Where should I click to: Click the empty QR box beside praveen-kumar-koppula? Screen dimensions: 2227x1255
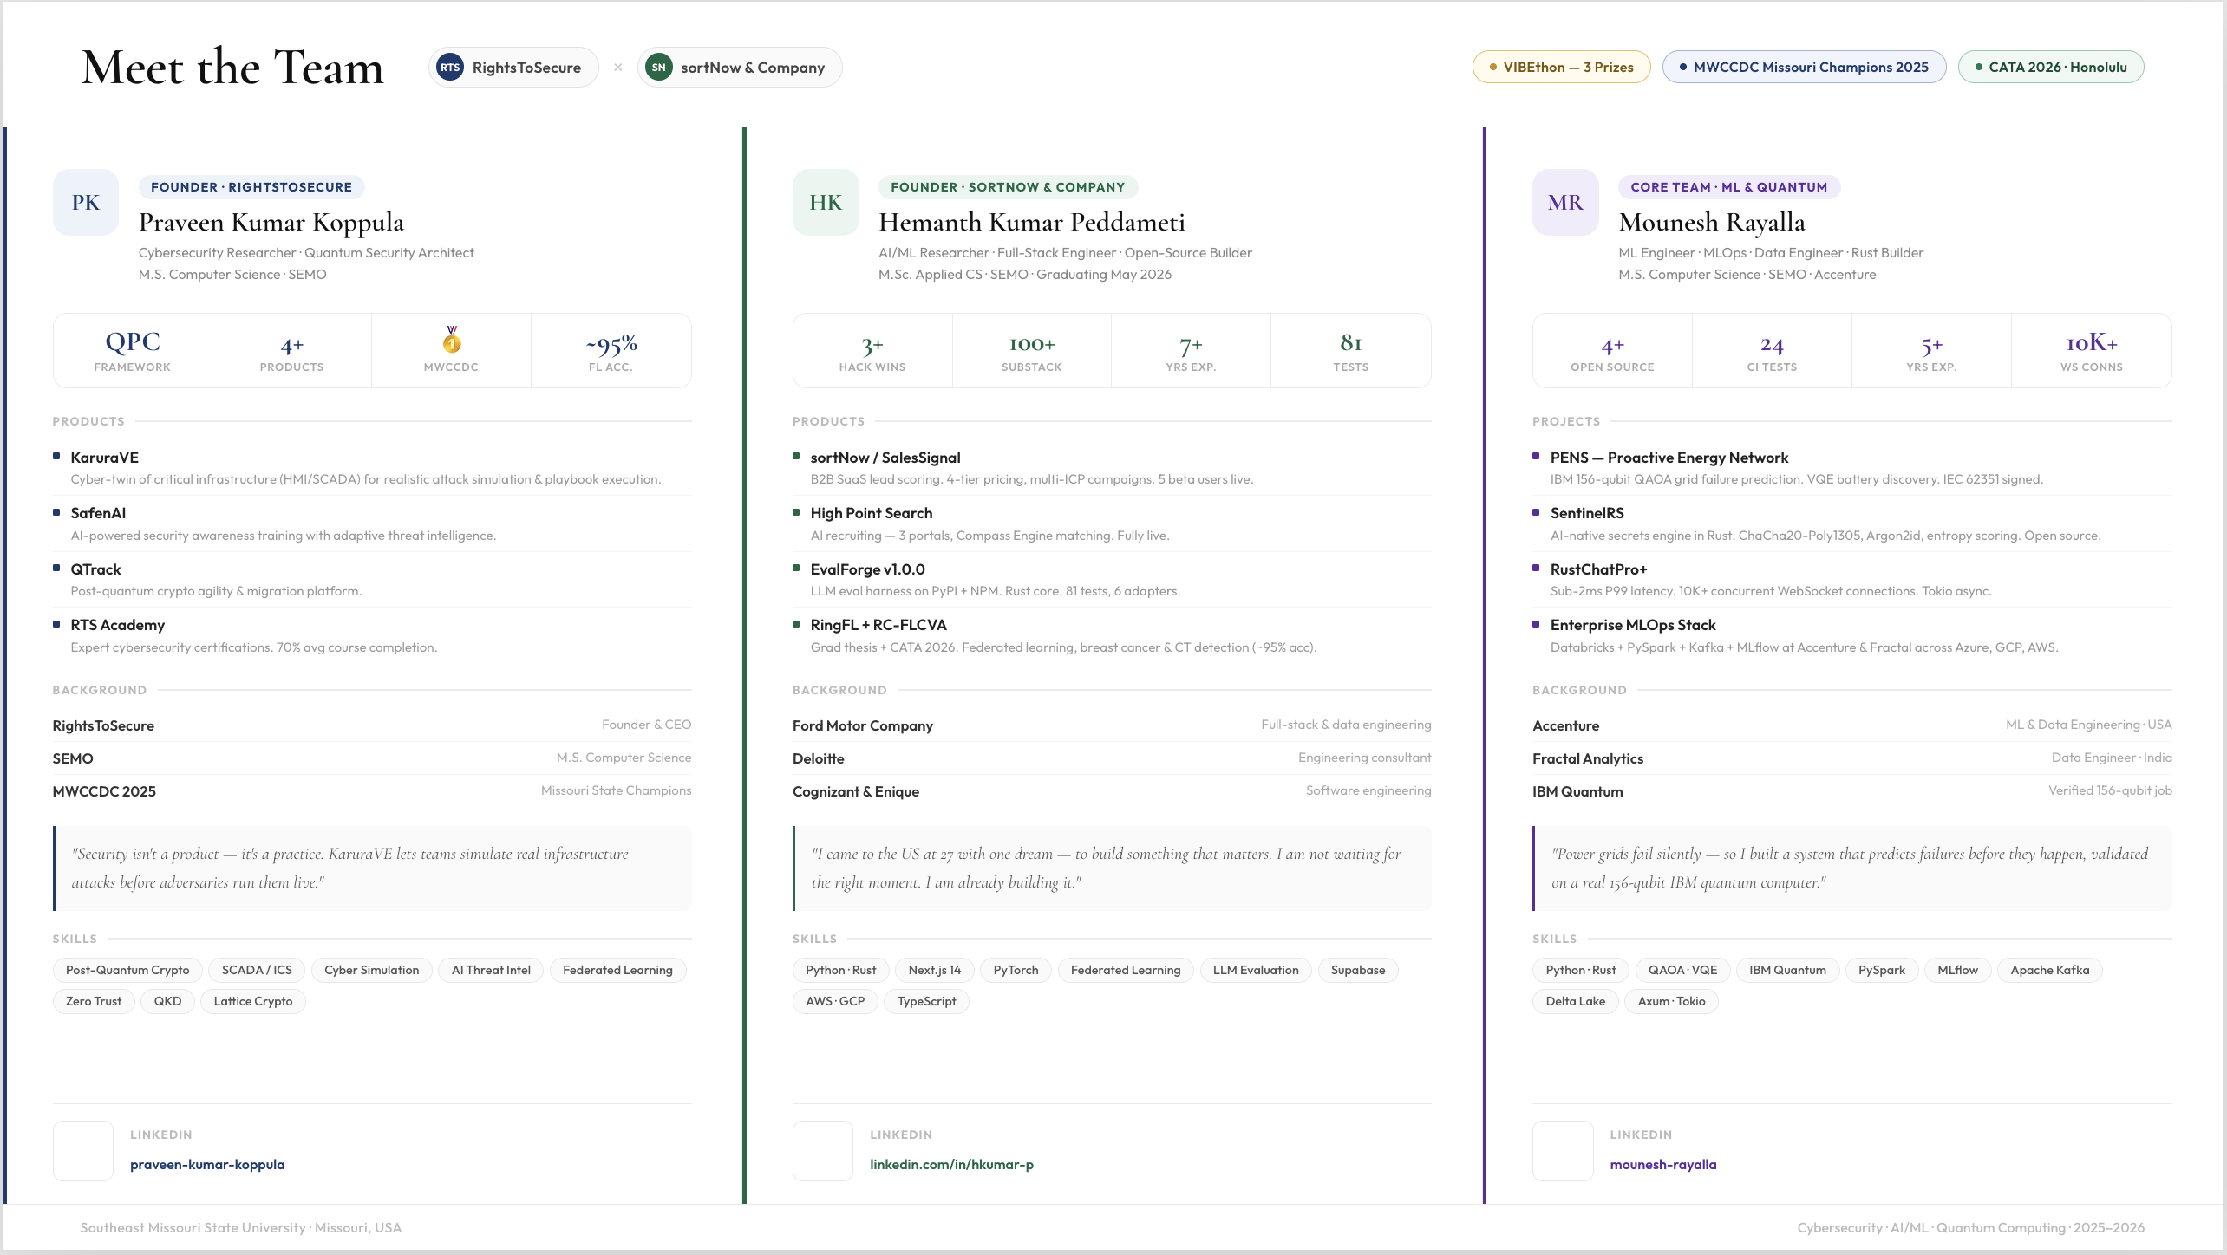[x=83, y=1150]
